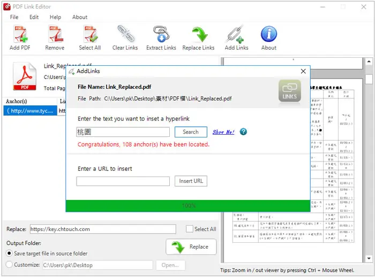Open the Edit menu
Viewport: 375px width, 277px height.
tap(34, 17)
